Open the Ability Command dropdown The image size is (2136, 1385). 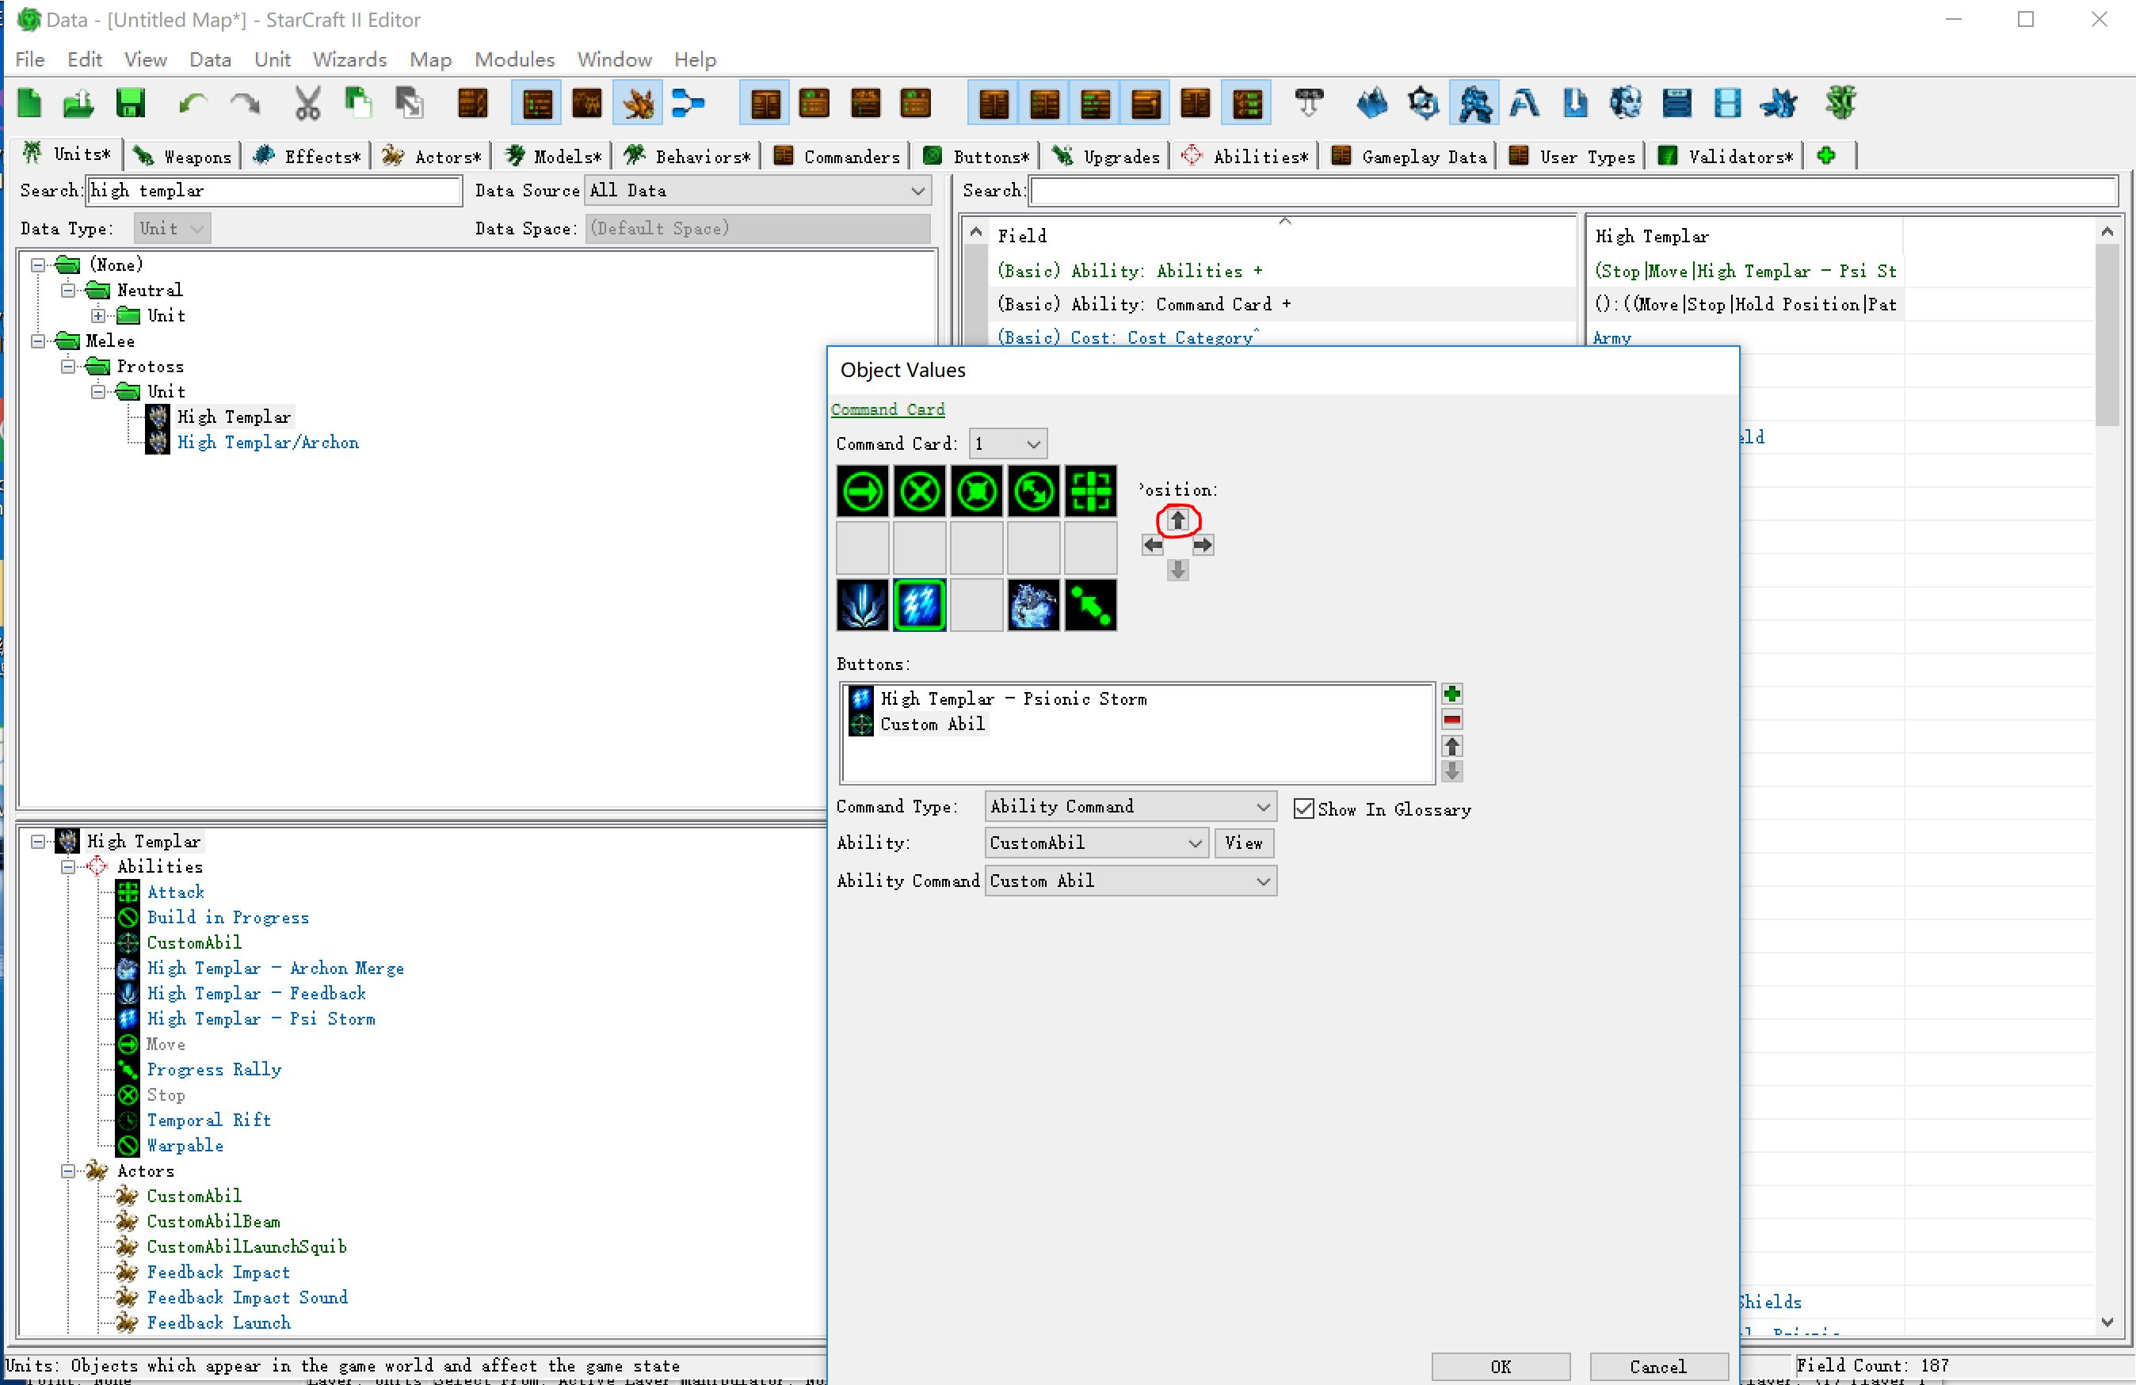tap(1131, 881)
